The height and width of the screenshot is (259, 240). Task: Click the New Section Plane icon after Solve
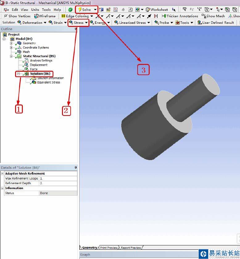101,10
